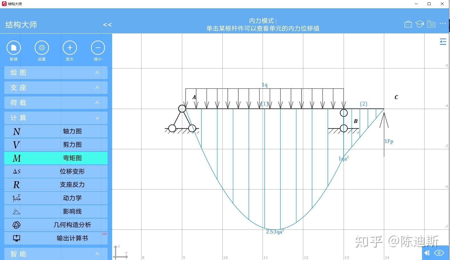This screenshot has width=450, height=260.
Task: Open the graduation cap tutorial icon
Action: (420, 24)
